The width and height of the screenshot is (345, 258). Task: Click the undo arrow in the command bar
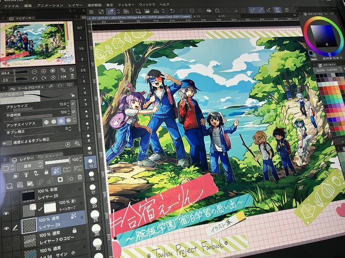tap(172, 10)
